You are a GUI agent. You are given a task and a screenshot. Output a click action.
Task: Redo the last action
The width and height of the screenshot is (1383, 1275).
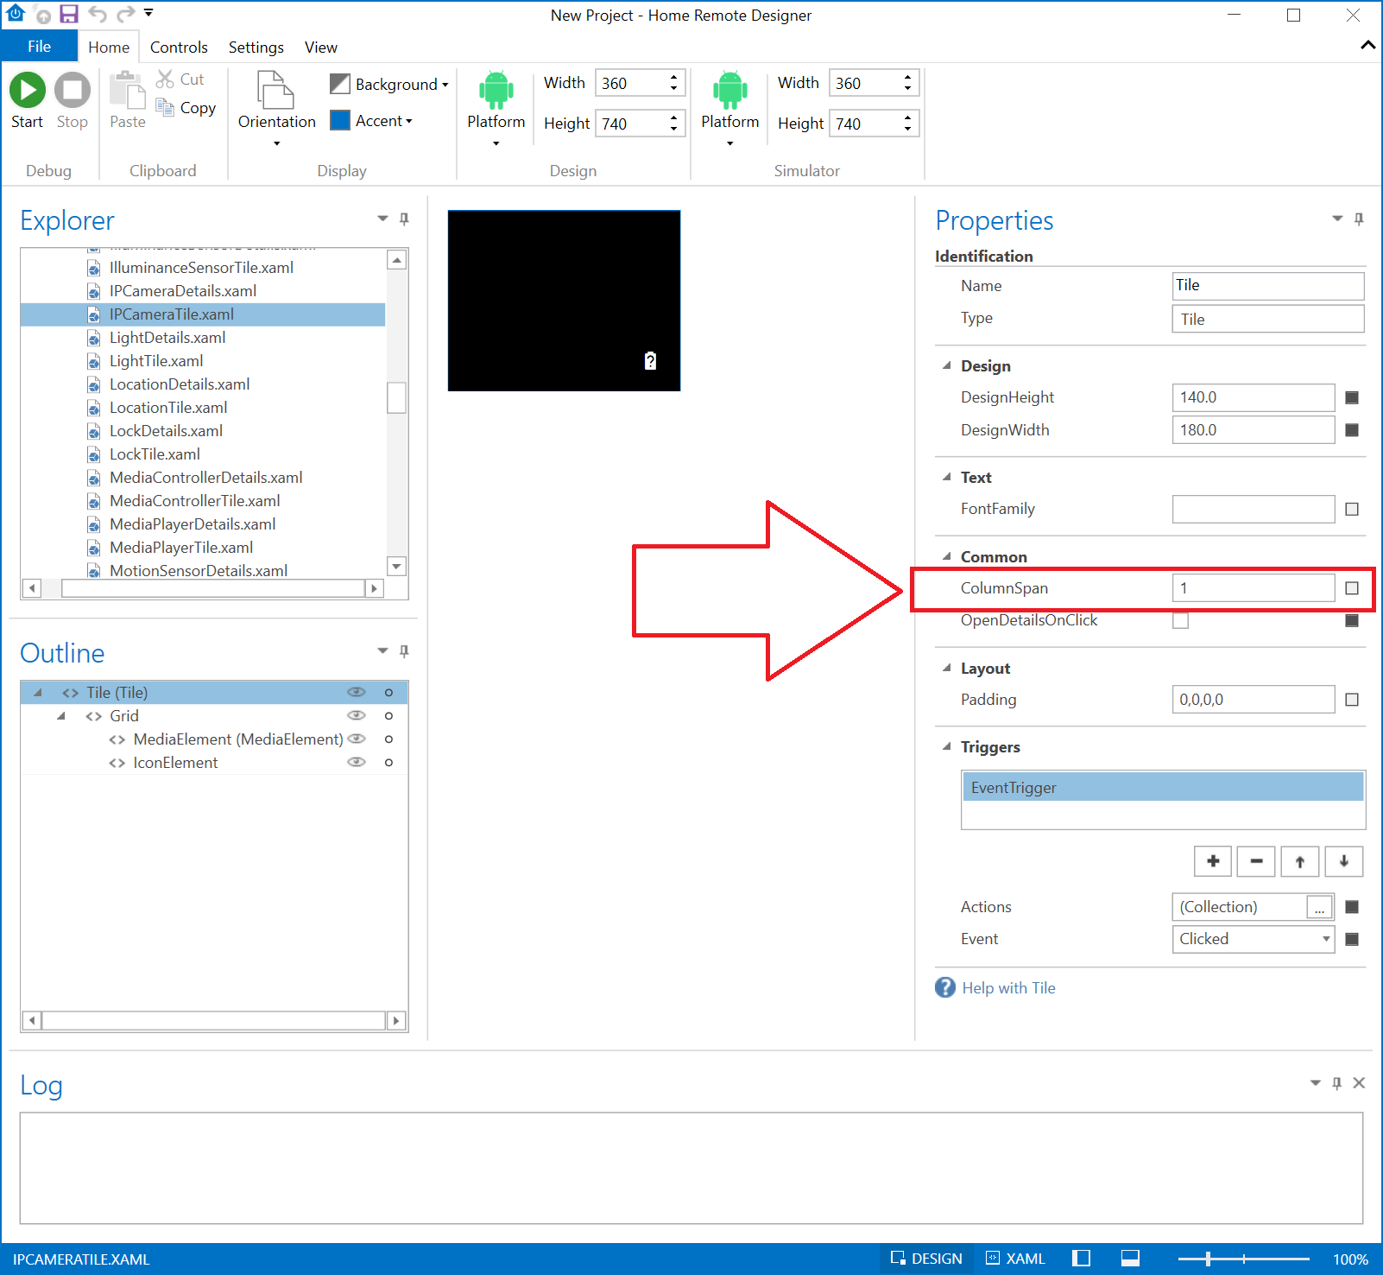point(126,14)
